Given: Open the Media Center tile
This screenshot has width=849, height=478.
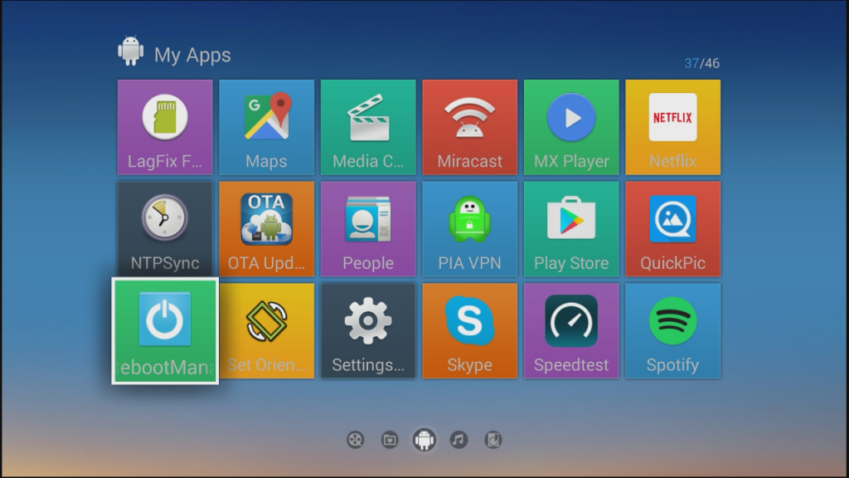Looking at the screenshot, I should (368, 127).
